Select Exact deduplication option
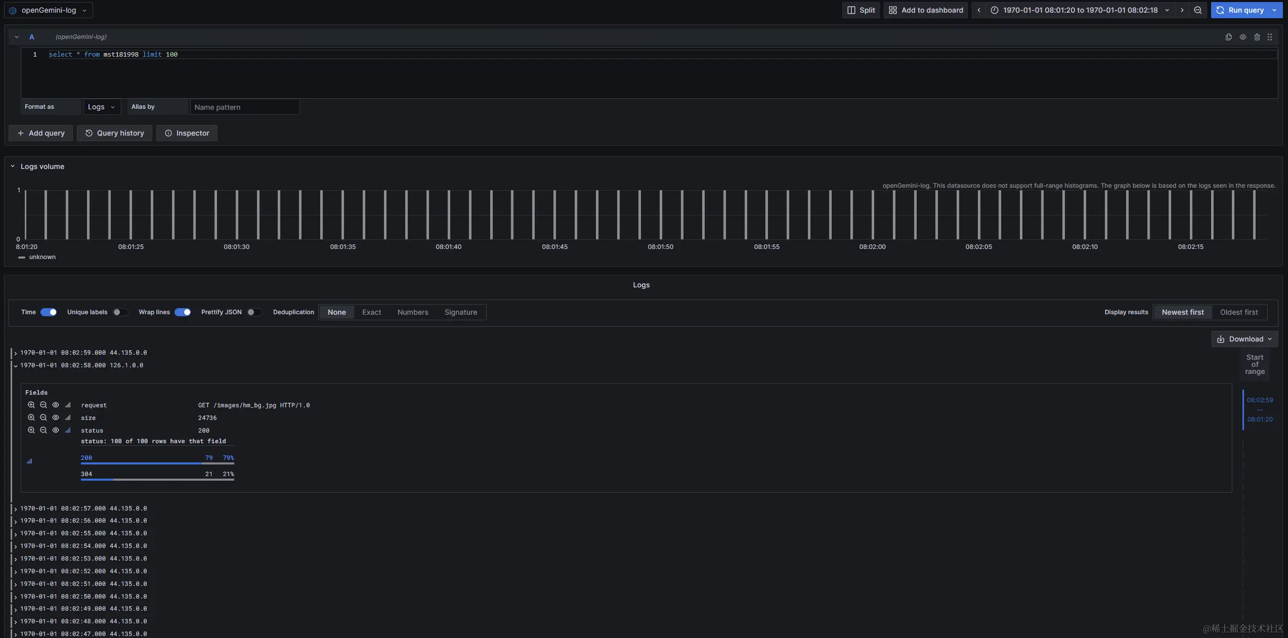 coord(371,312)
